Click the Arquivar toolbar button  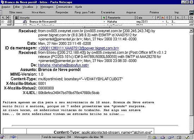(131, 12)
